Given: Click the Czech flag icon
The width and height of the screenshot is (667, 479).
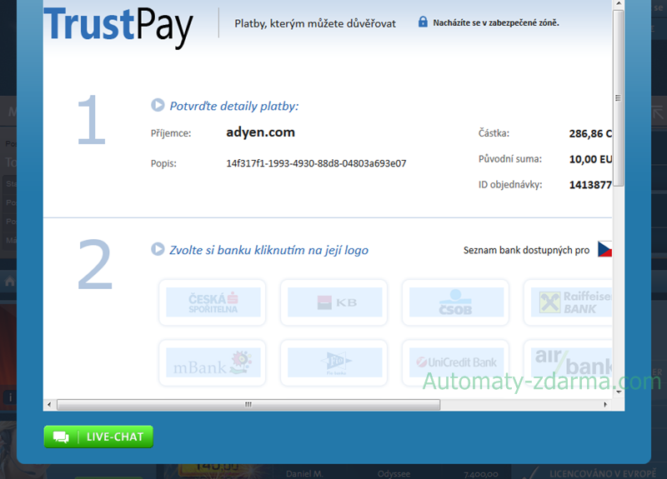Looking at the screenshot, I should coord(604,249).
